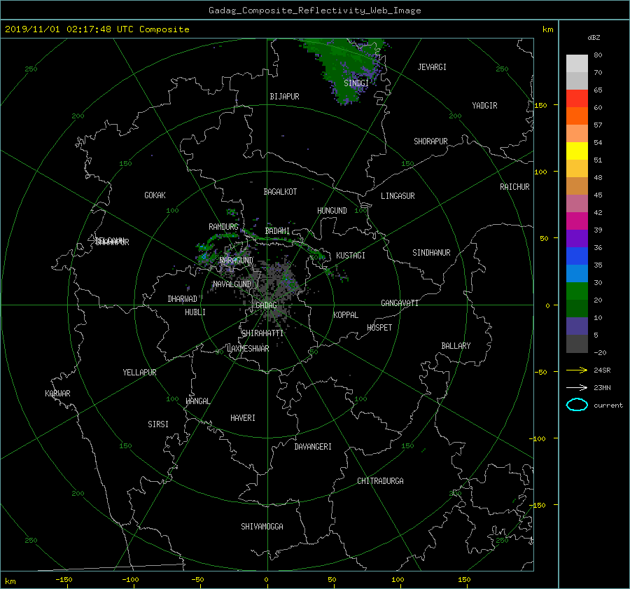
Task: Click the KUSTAGI city label
Action: [x=351, y=256]
